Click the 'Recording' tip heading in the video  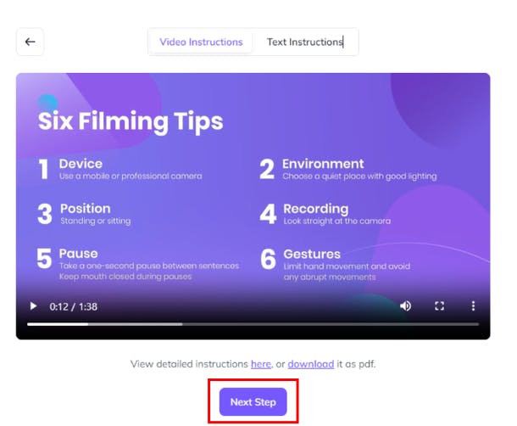coord(316,209)
